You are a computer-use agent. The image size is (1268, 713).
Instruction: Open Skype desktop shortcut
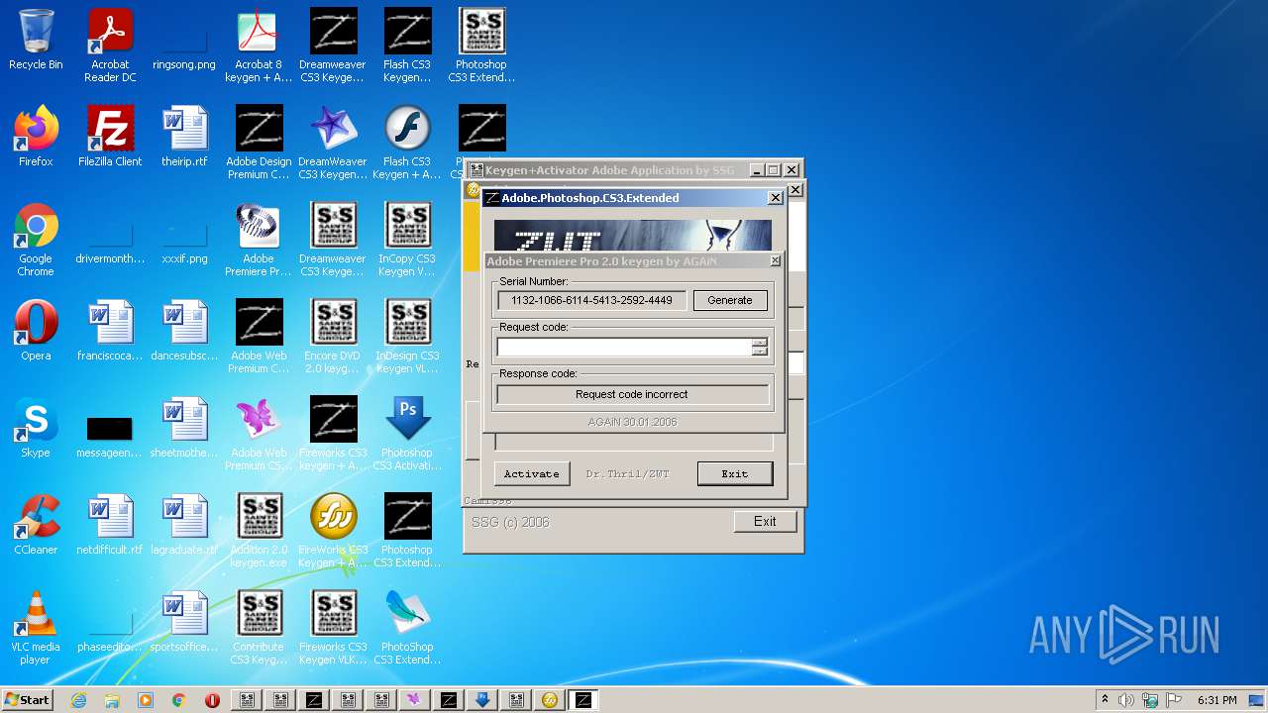(36, 428)
